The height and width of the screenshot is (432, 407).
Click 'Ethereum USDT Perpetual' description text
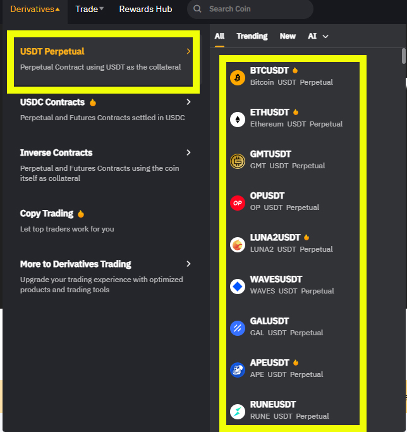point(296,124)
